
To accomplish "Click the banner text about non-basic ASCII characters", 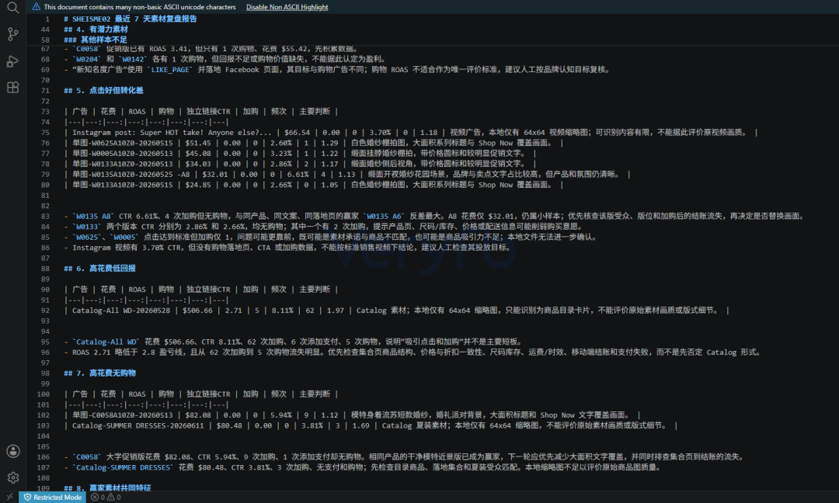I will (140, 7).
